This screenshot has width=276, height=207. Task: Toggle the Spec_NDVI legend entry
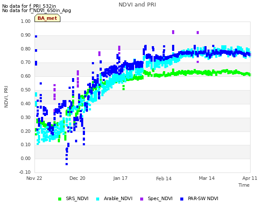[156, 198]
